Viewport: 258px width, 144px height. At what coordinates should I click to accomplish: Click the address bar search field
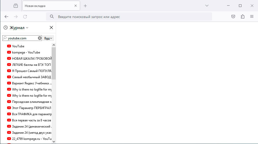(129, 16)
